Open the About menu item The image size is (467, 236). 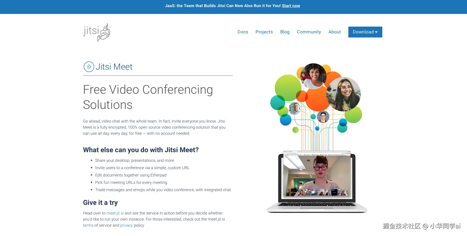[x=334, y=32]
